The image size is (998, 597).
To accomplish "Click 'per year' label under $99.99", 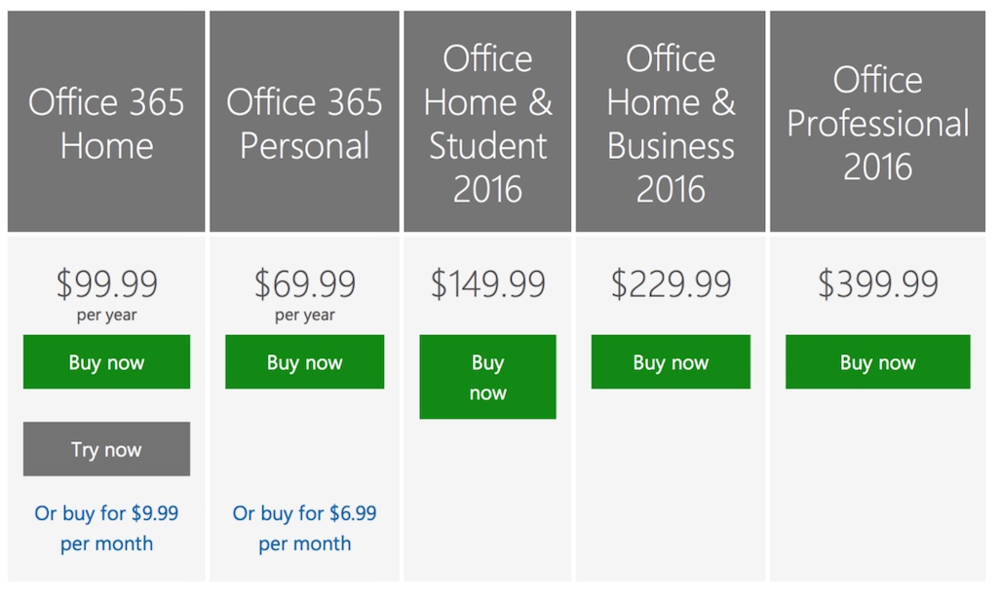I will click(106, 316).
